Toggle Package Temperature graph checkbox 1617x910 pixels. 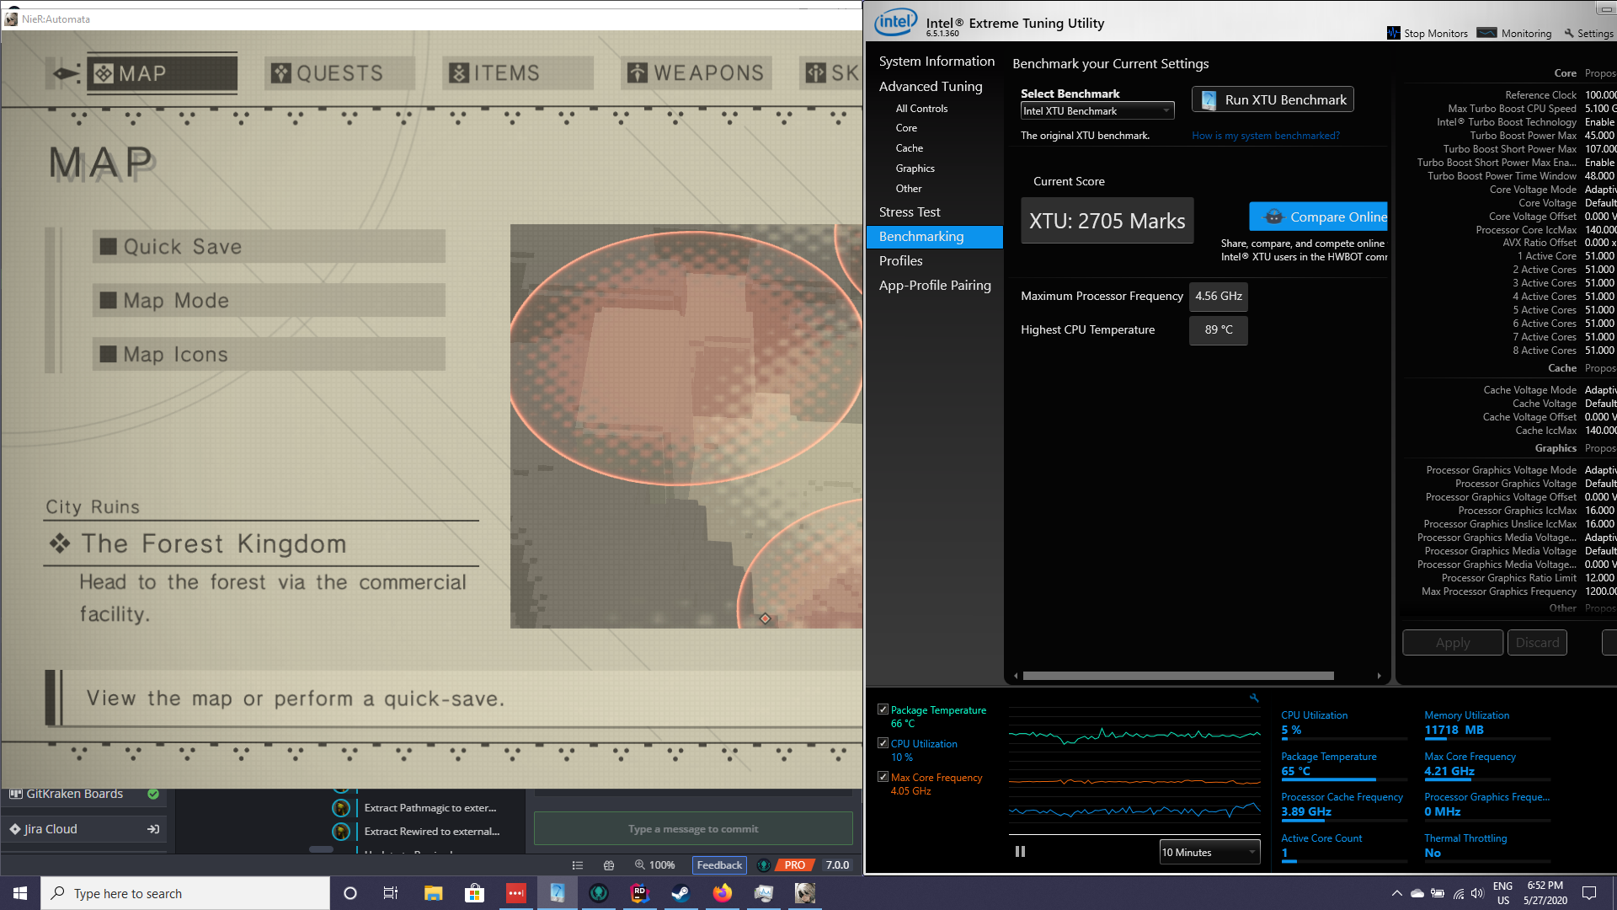(x=883, y=709)
